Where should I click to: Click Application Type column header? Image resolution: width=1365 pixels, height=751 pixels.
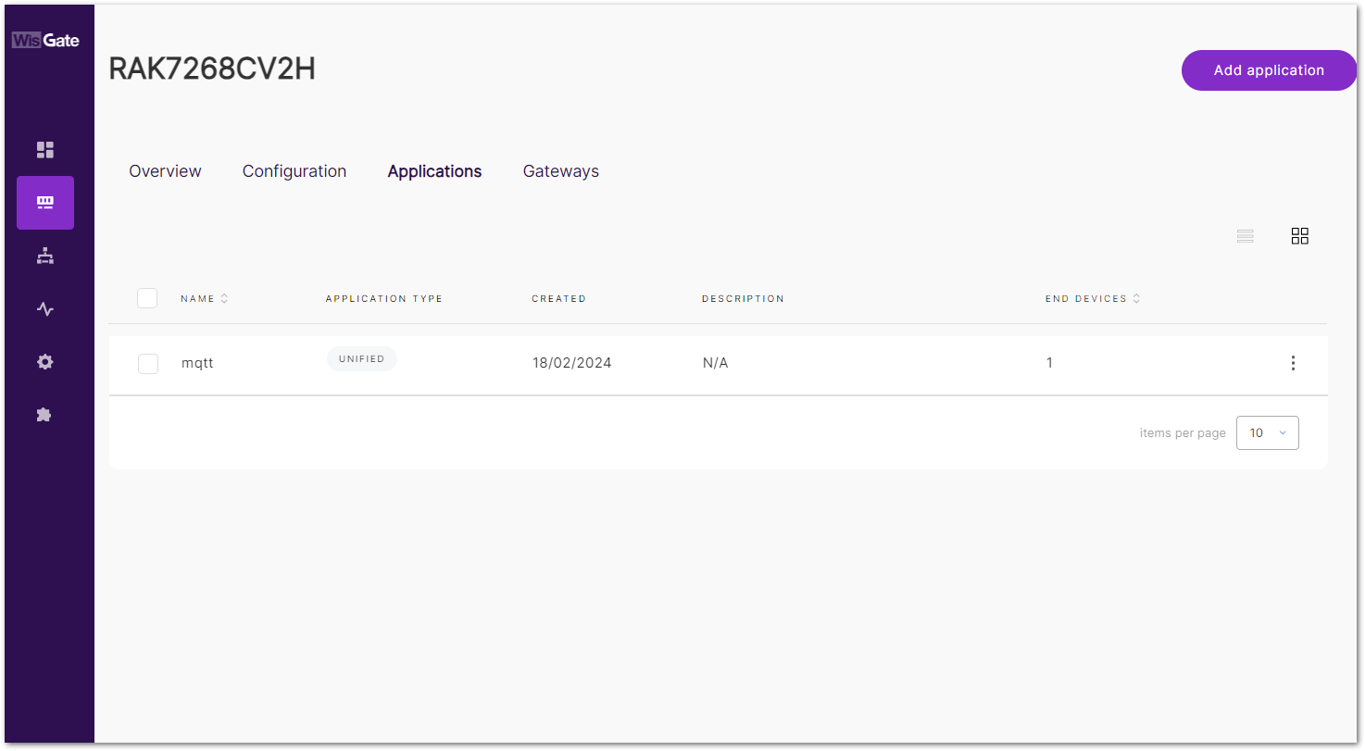(x=384, y=299)
